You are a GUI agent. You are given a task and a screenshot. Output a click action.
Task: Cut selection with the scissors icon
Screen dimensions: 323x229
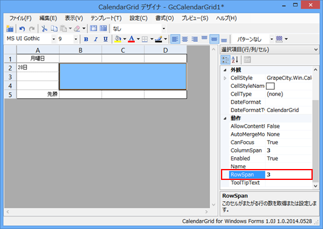click(x=44, y=28)
